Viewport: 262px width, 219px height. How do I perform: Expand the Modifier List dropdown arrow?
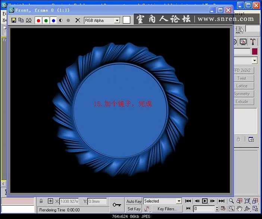click(255, 60)
